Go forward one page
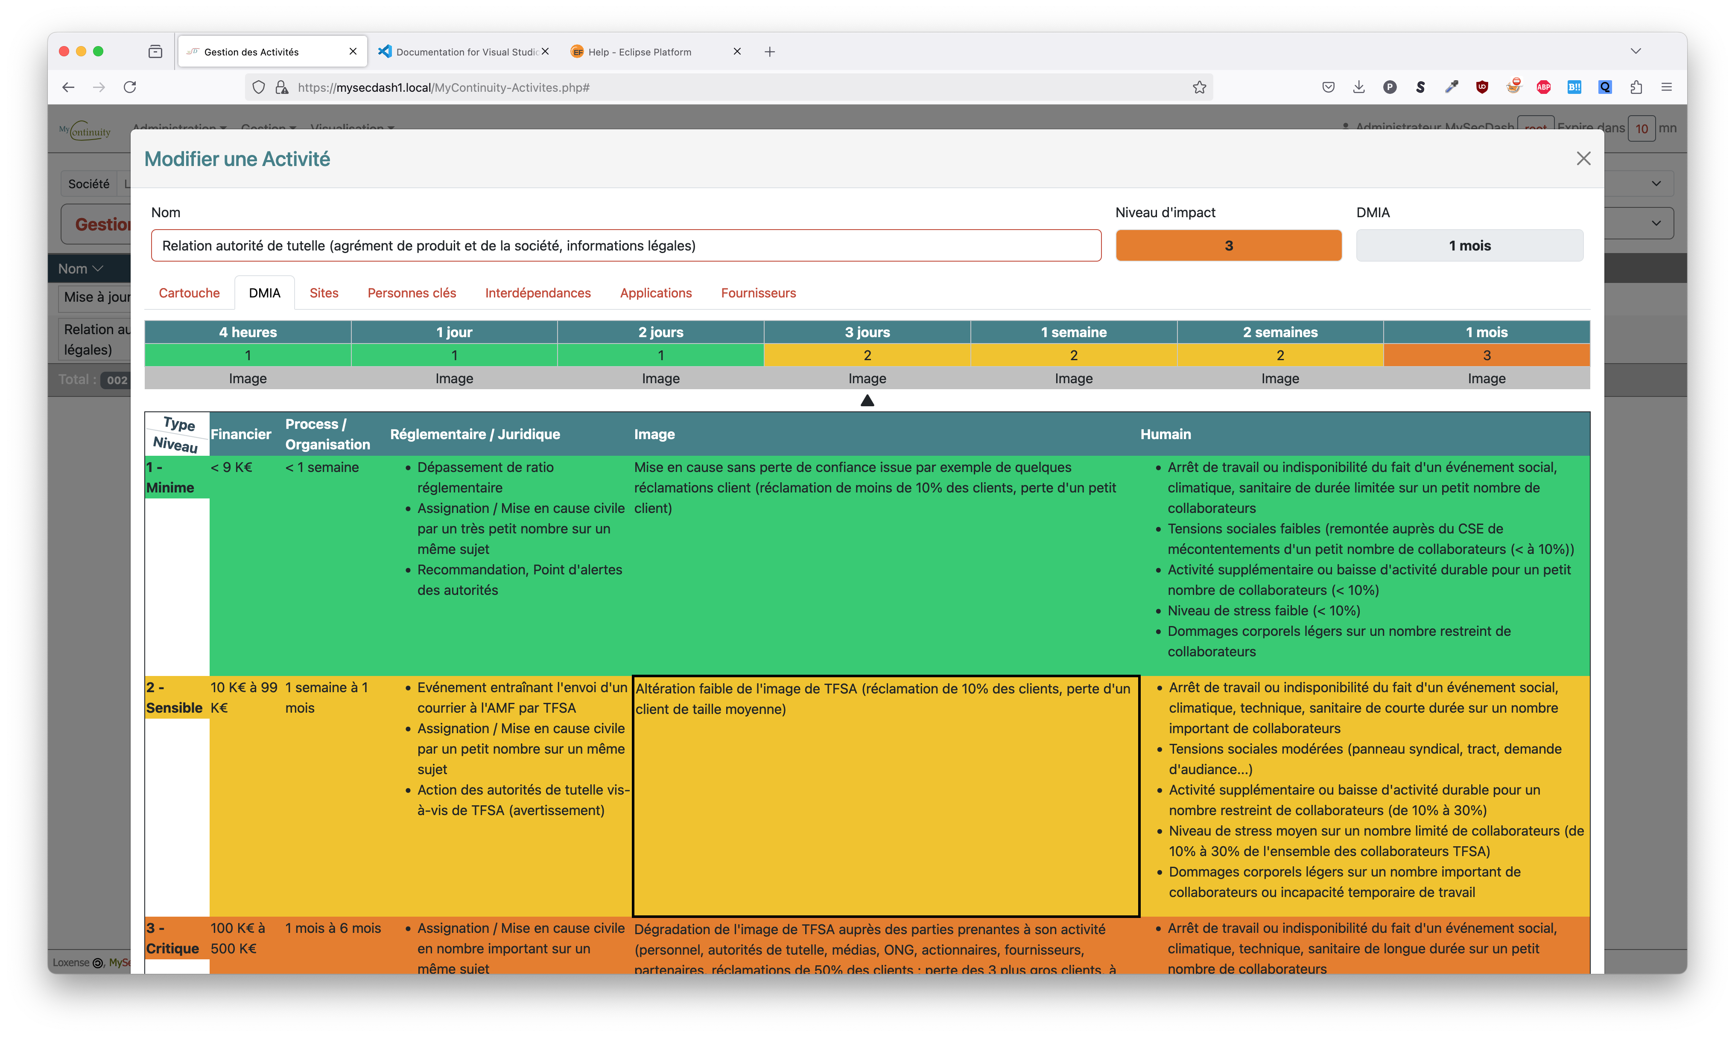Image resolution: width=1735 pixels, height=1037 pixels. tap(99, 87)
